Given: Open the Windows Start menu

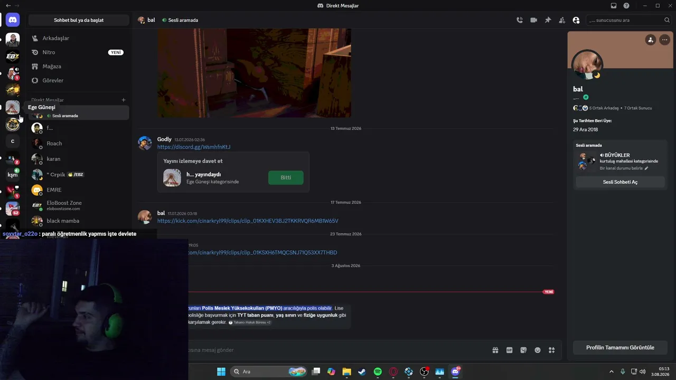Looking at the screenshot, I should tap(221, 372).
